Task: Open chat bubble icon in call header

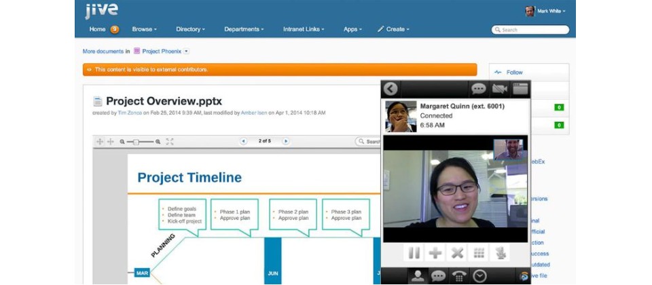Action: 479,89
